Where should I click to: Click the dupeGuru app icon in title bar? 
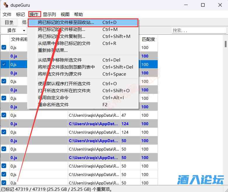pyautogui.click(x=6, y=5)
